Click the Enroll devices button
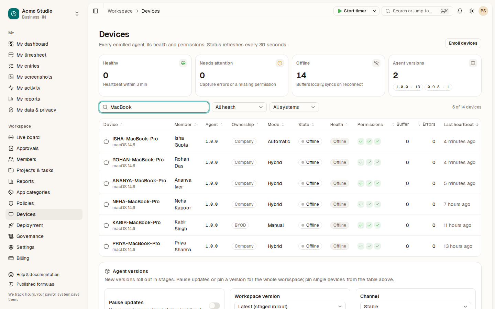The width and height of the screenshot is (495, 309). 463,43
